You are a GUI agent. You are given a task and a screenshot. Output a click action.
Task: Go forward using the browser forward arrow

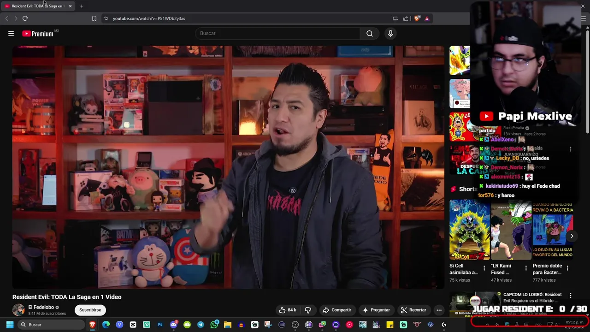[16, 18]
